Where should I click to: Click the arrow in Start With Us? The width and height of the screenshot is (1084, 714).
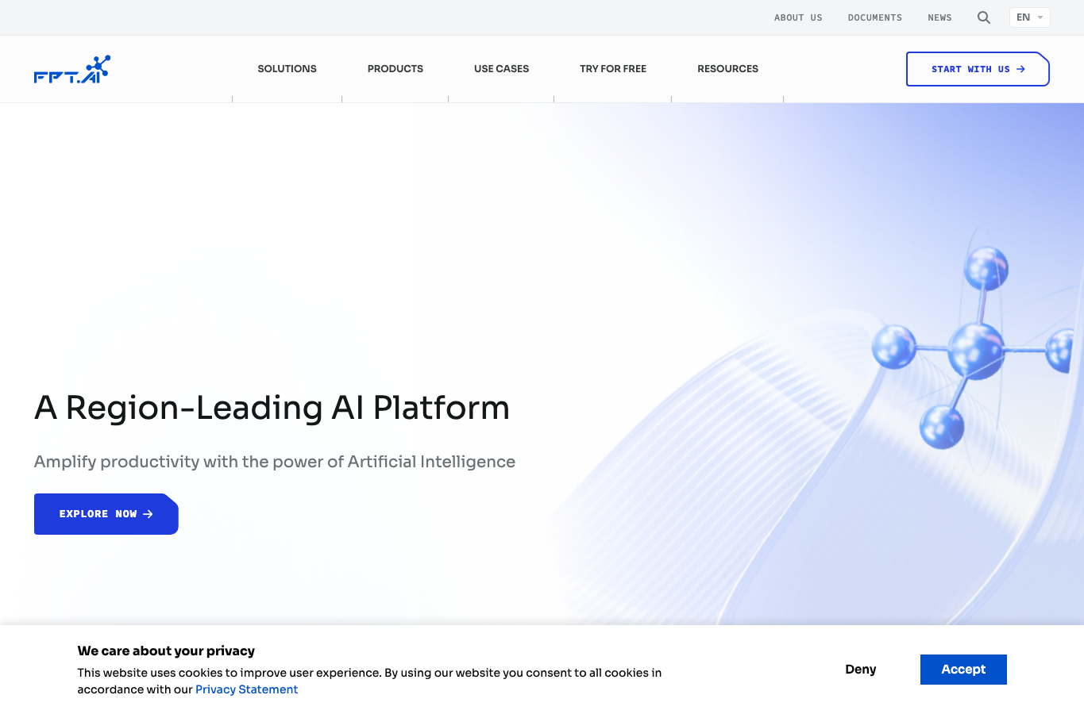pos(1020,69)
